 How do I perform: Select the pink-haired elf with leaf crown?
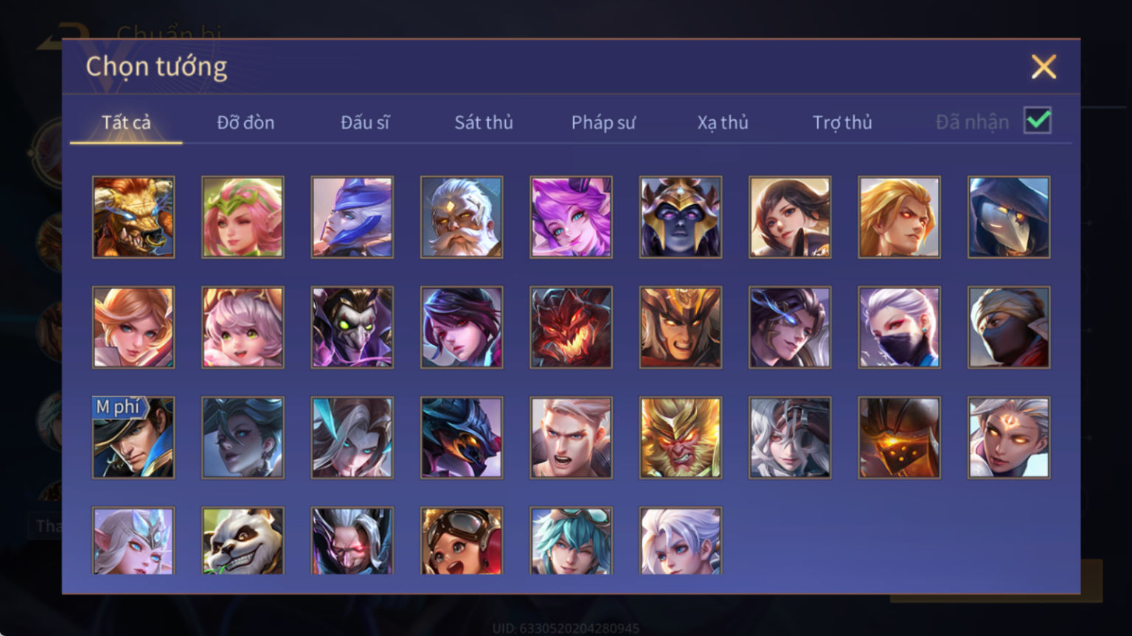(243, 217)
